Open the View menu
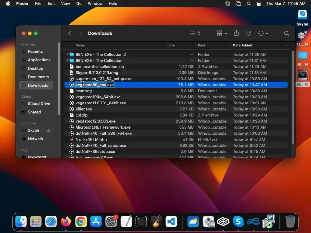Viewport: 311px width, 233px height. click(66, 4)
